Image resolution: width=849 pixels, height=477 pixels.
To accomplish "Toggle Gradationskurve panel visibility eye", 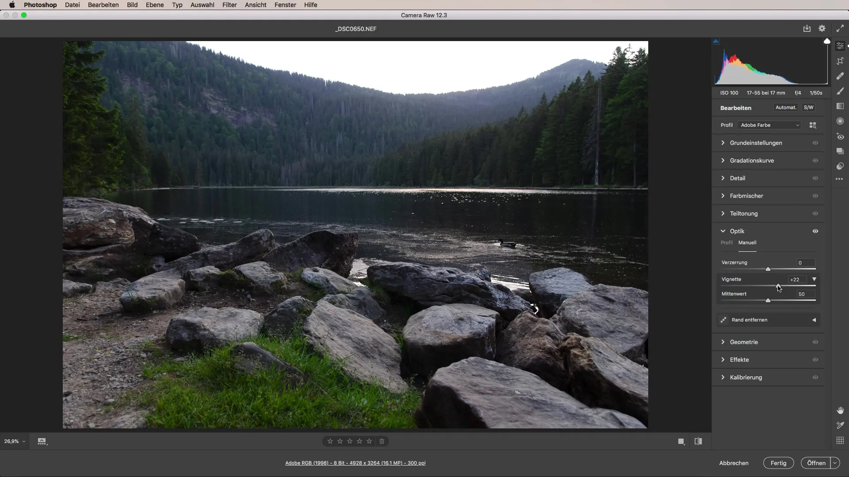I will coord(815,161).
